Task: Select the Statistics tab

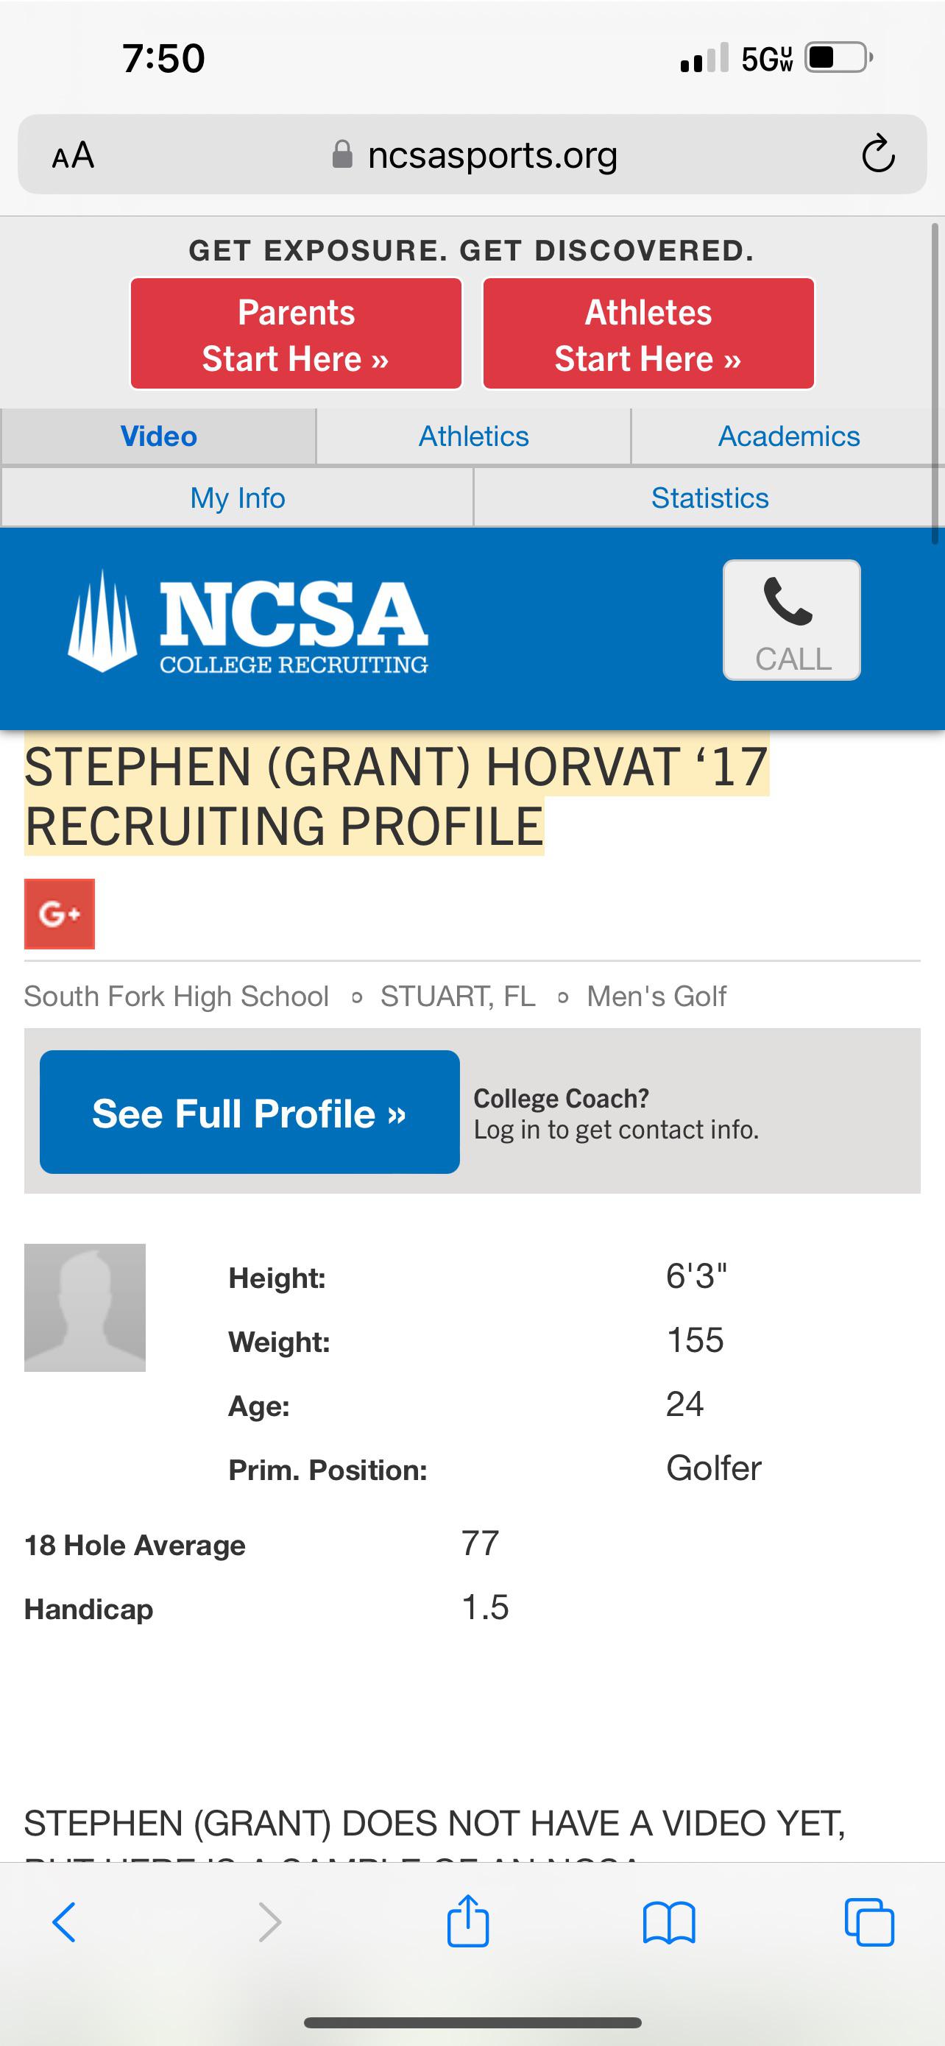Action: (709, 498)
